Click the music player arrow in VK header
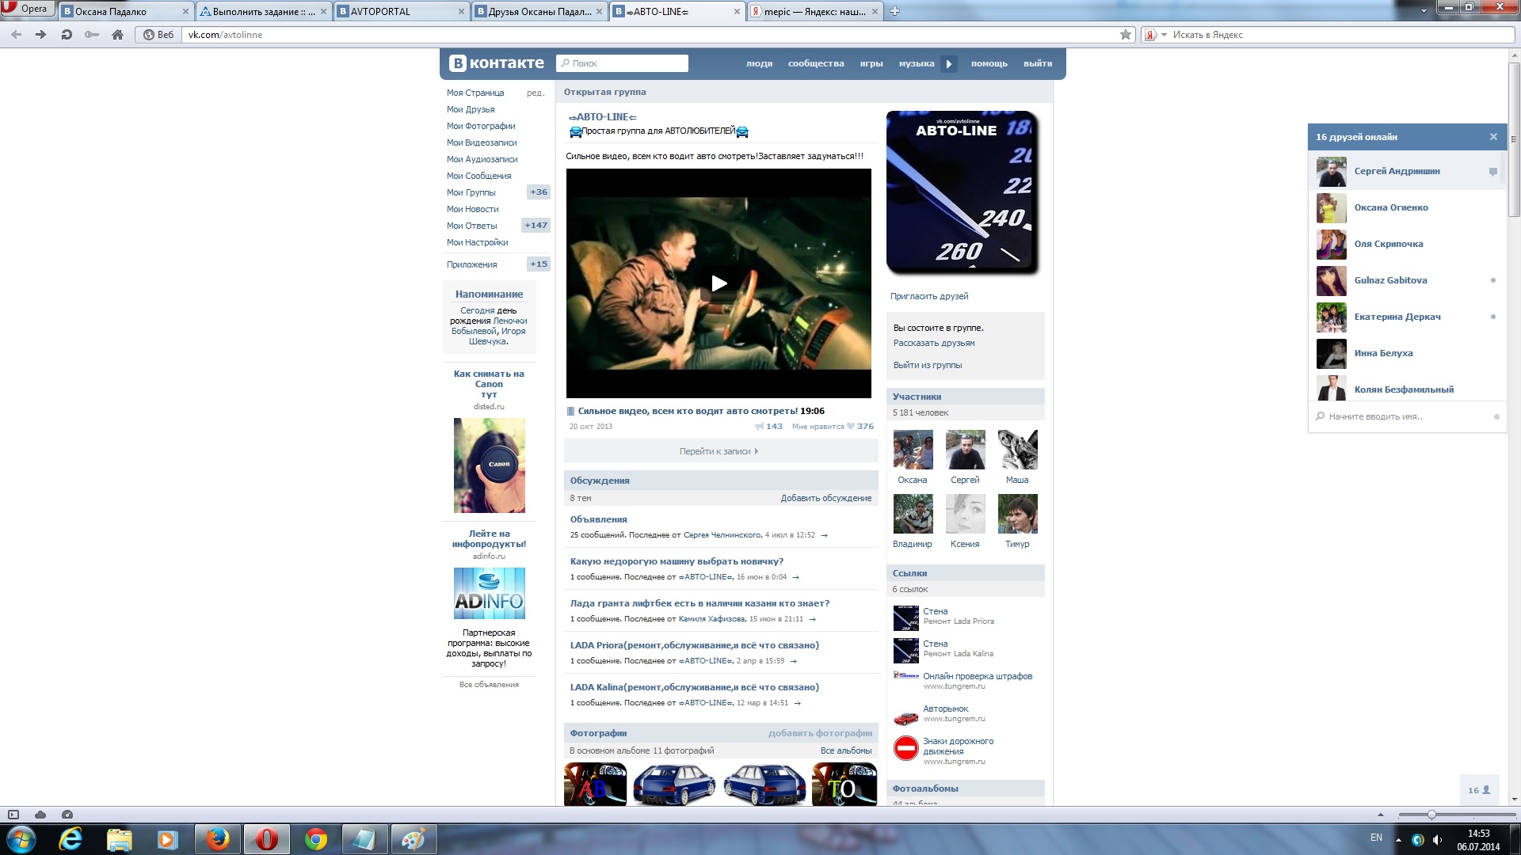This screenshot has width=1521, height=855. 949,64
